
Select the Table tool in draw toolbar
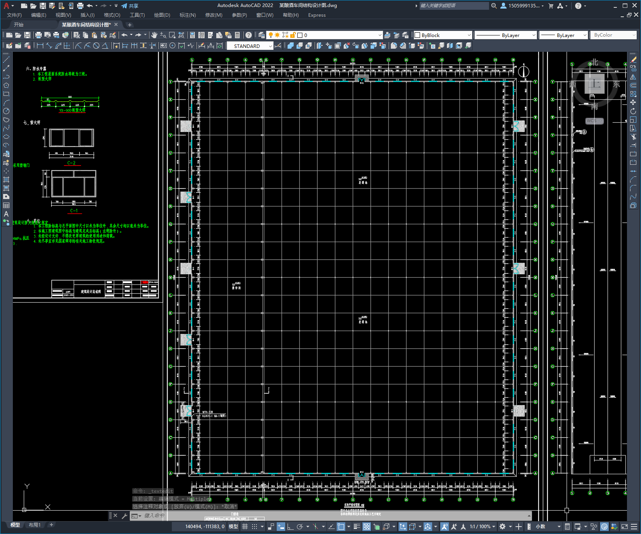[x=6, y=205]
